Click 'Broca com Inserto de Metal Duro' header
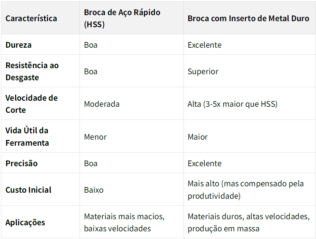Viewport: 316px width, 239px height. point(248,18)
